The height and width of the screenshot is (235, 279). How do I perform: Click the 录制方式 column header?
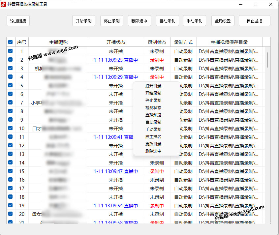click(183, 42)
